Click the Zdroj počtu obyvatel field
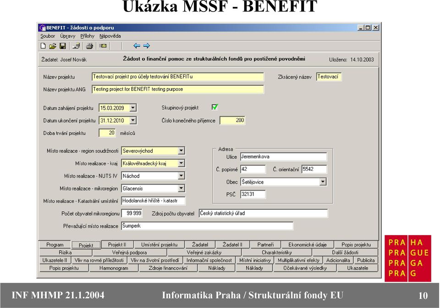The height and width of the screenshot is (308, 440). point(263,213)
